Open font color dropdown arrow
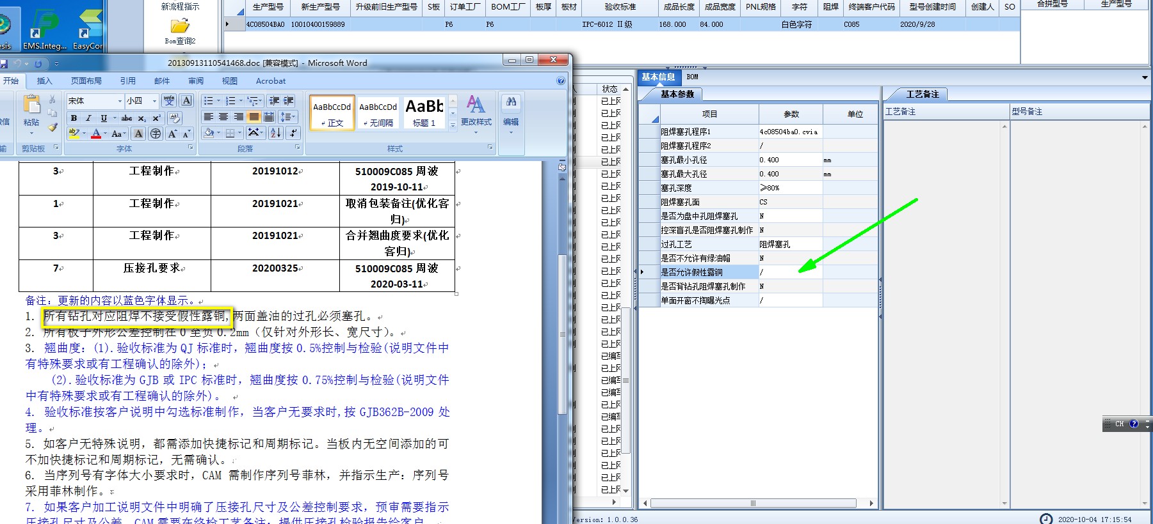Image resolution: width=1153 pixels, height=524 pixels. [x=106, y=134]
